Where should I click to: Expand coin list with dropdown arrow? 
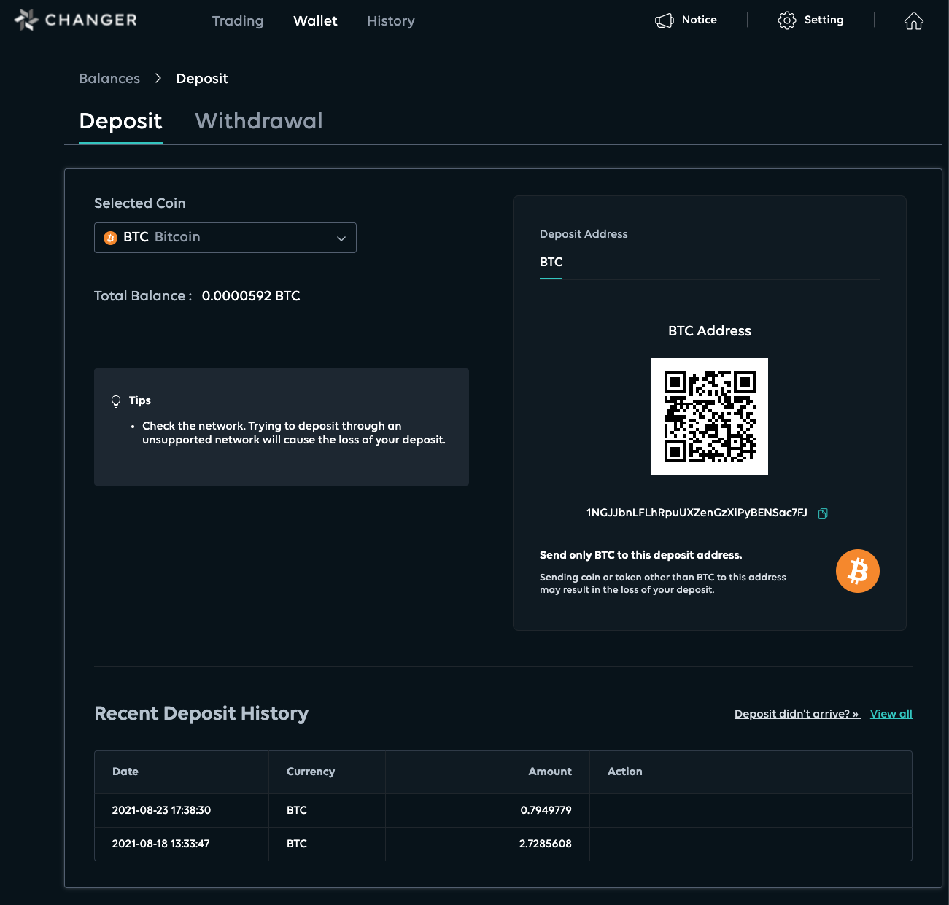(341, 238)
